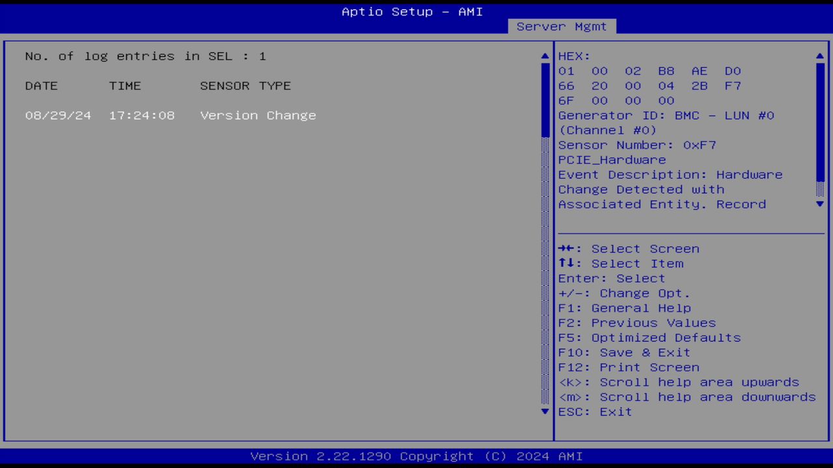This screenshot has height=468, width=833.
Task: Click the TIME column header
Action: pyautogui.click(x=125, y=86)
